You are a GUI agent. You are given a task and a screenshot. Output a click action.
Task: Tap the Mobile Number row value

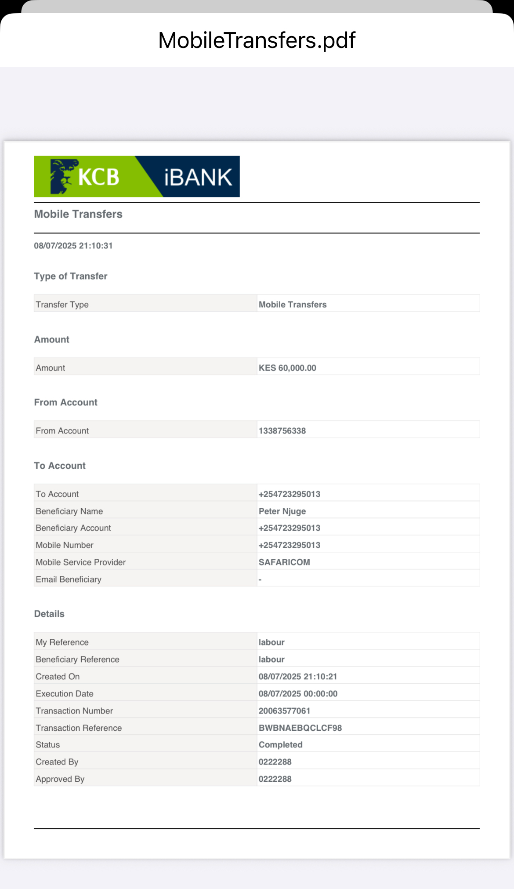click(290, 545)
